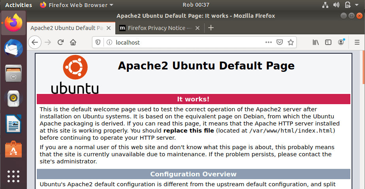Open tracking protection shield icon
The width and height of the screenshot is (365, 189).
[98, 42]
